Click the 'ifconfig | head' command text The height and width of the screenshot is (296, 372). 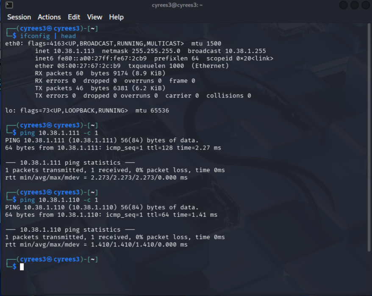pyautogui.click(x=48, y=36)
